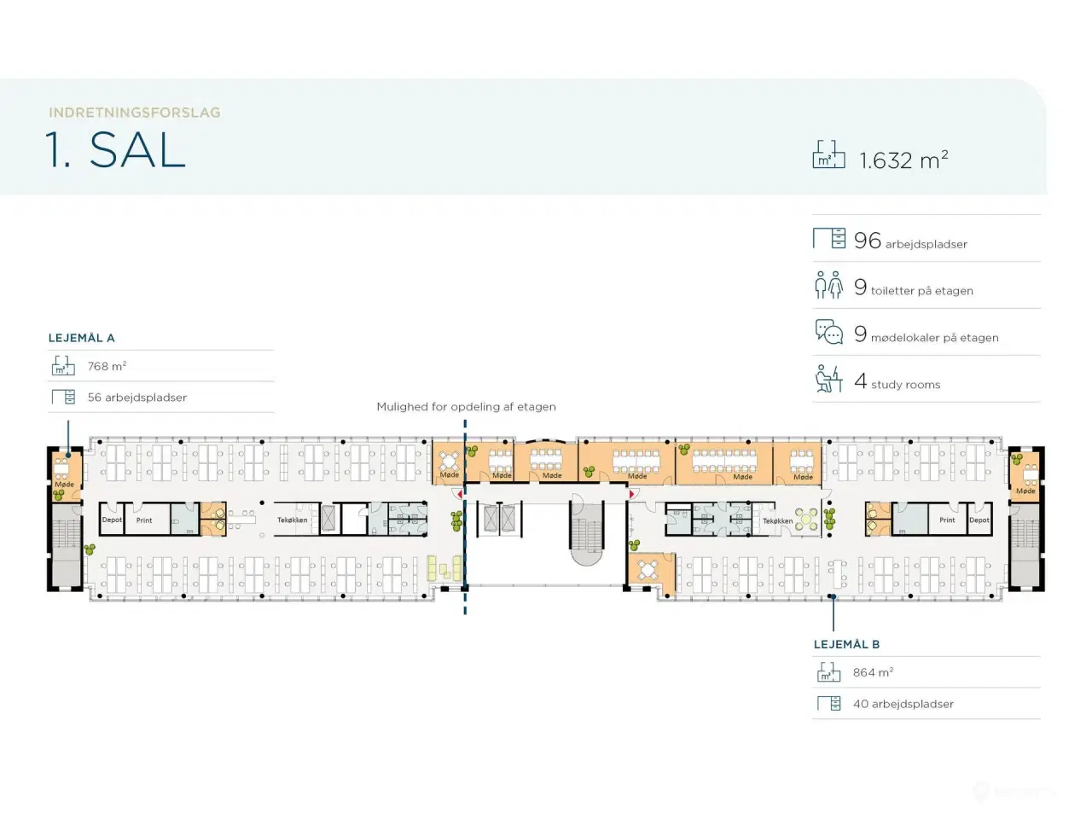This screenshot has width=1092, height=819.
Task: Click the area icon next to 864 m²
Action: (828, 673)
